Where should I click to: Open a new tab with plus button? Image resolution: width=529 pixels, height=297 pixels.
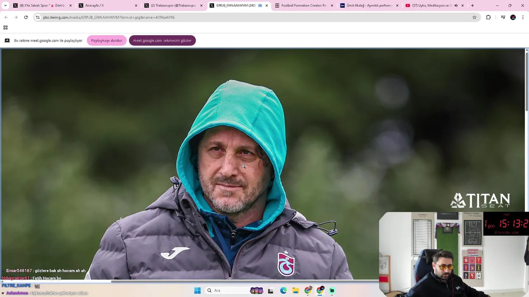(x=472, y=5)
